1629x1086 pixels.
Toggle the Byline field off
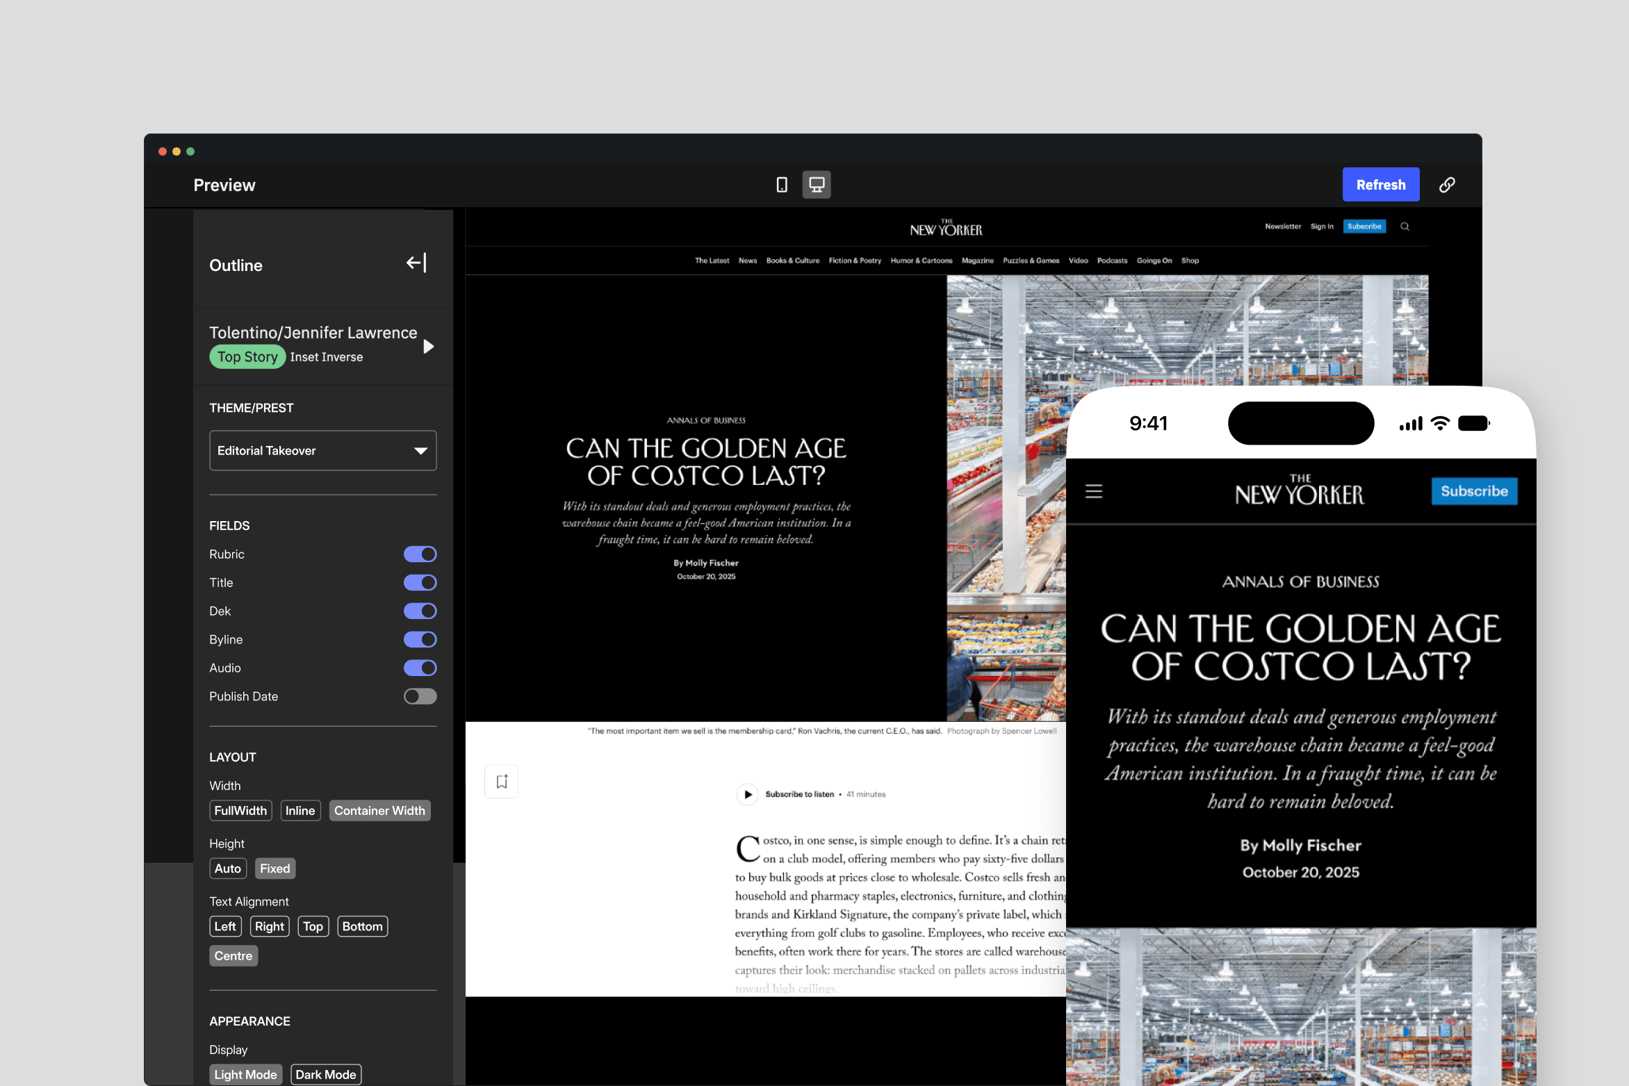point(420,639)
